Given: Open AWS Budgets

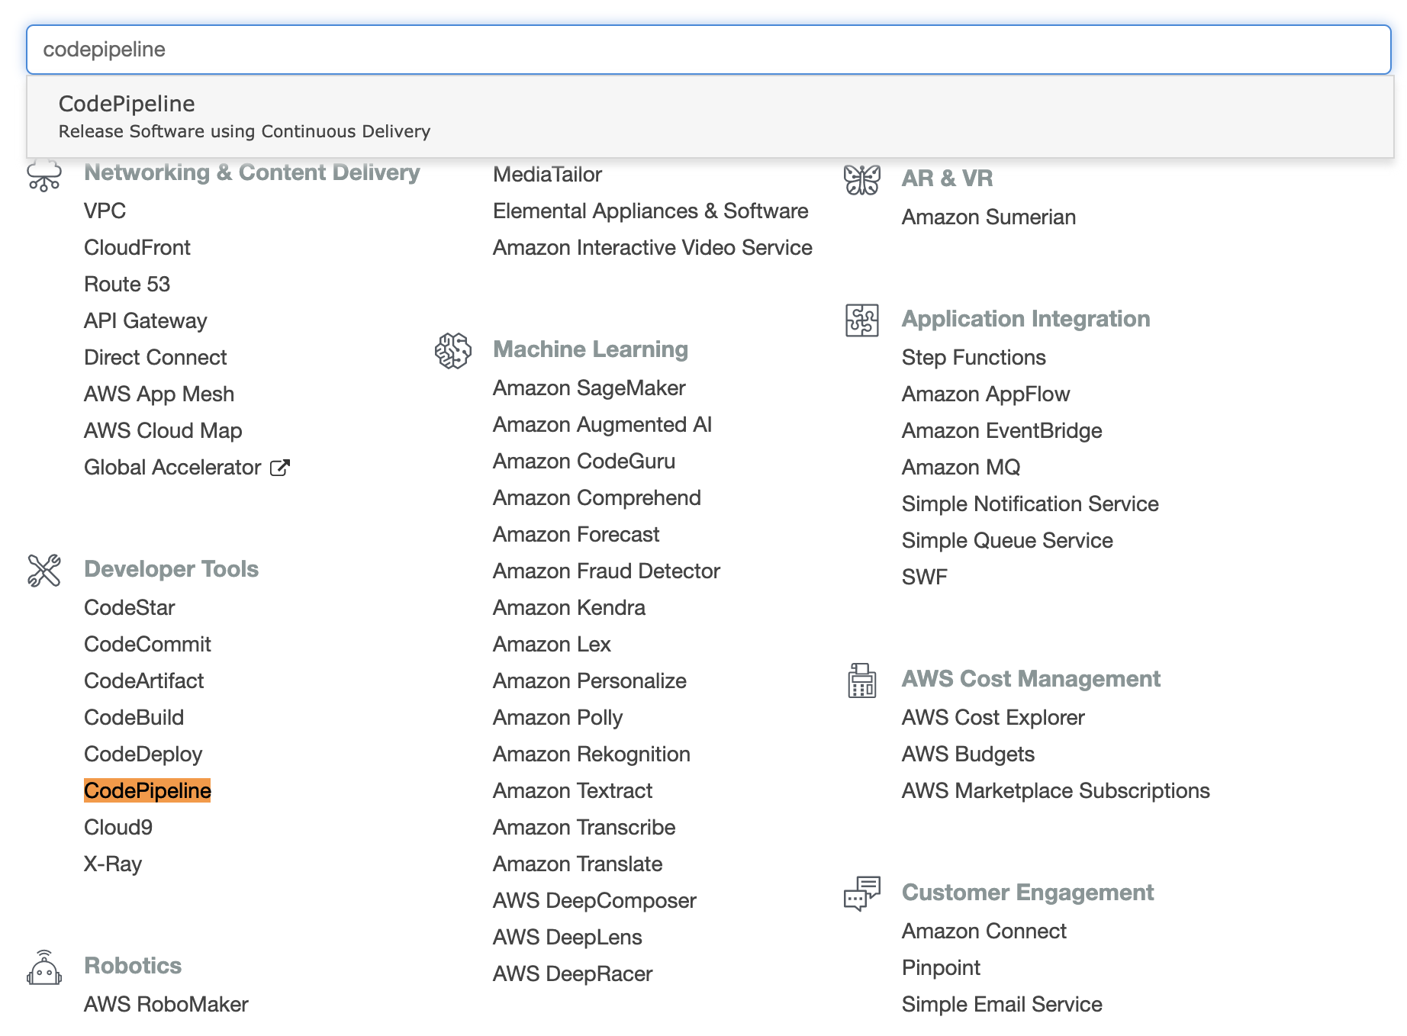Looking at the screenshot, I should (968, 754).
